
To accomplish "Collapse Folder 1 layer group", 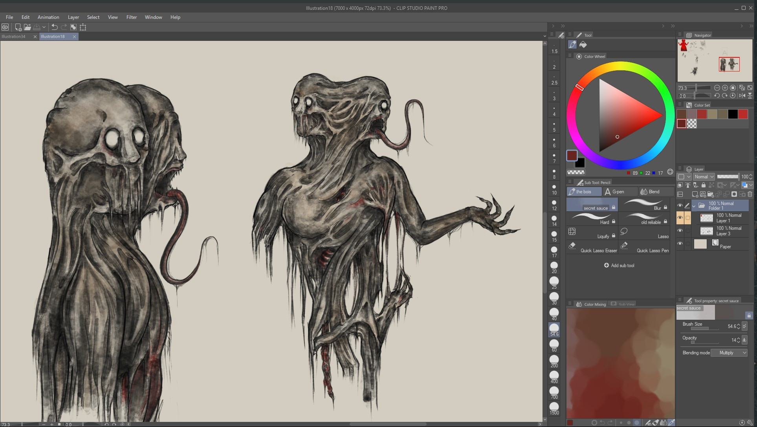I will 694,206.
